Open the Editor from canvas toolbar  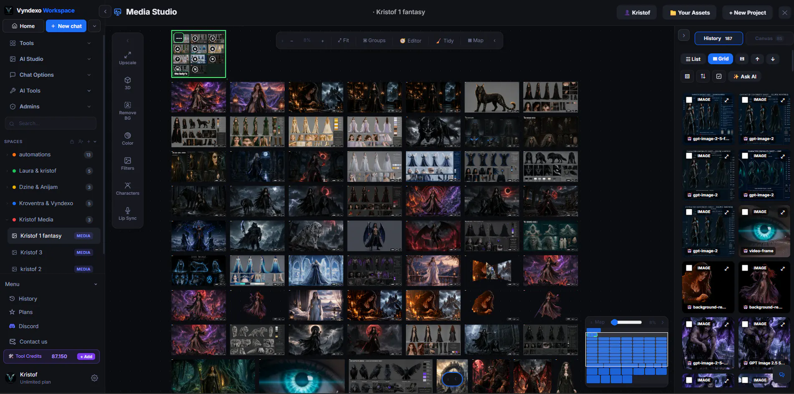(x=411, y=40)
